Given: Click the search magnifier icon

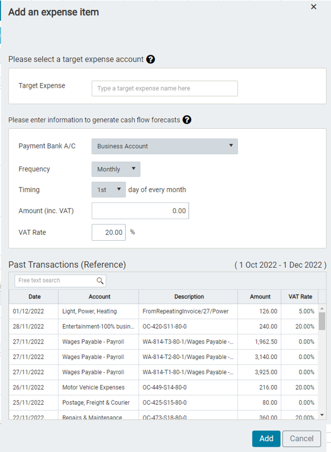Looking at the screenshot, I should coord(100,281).
